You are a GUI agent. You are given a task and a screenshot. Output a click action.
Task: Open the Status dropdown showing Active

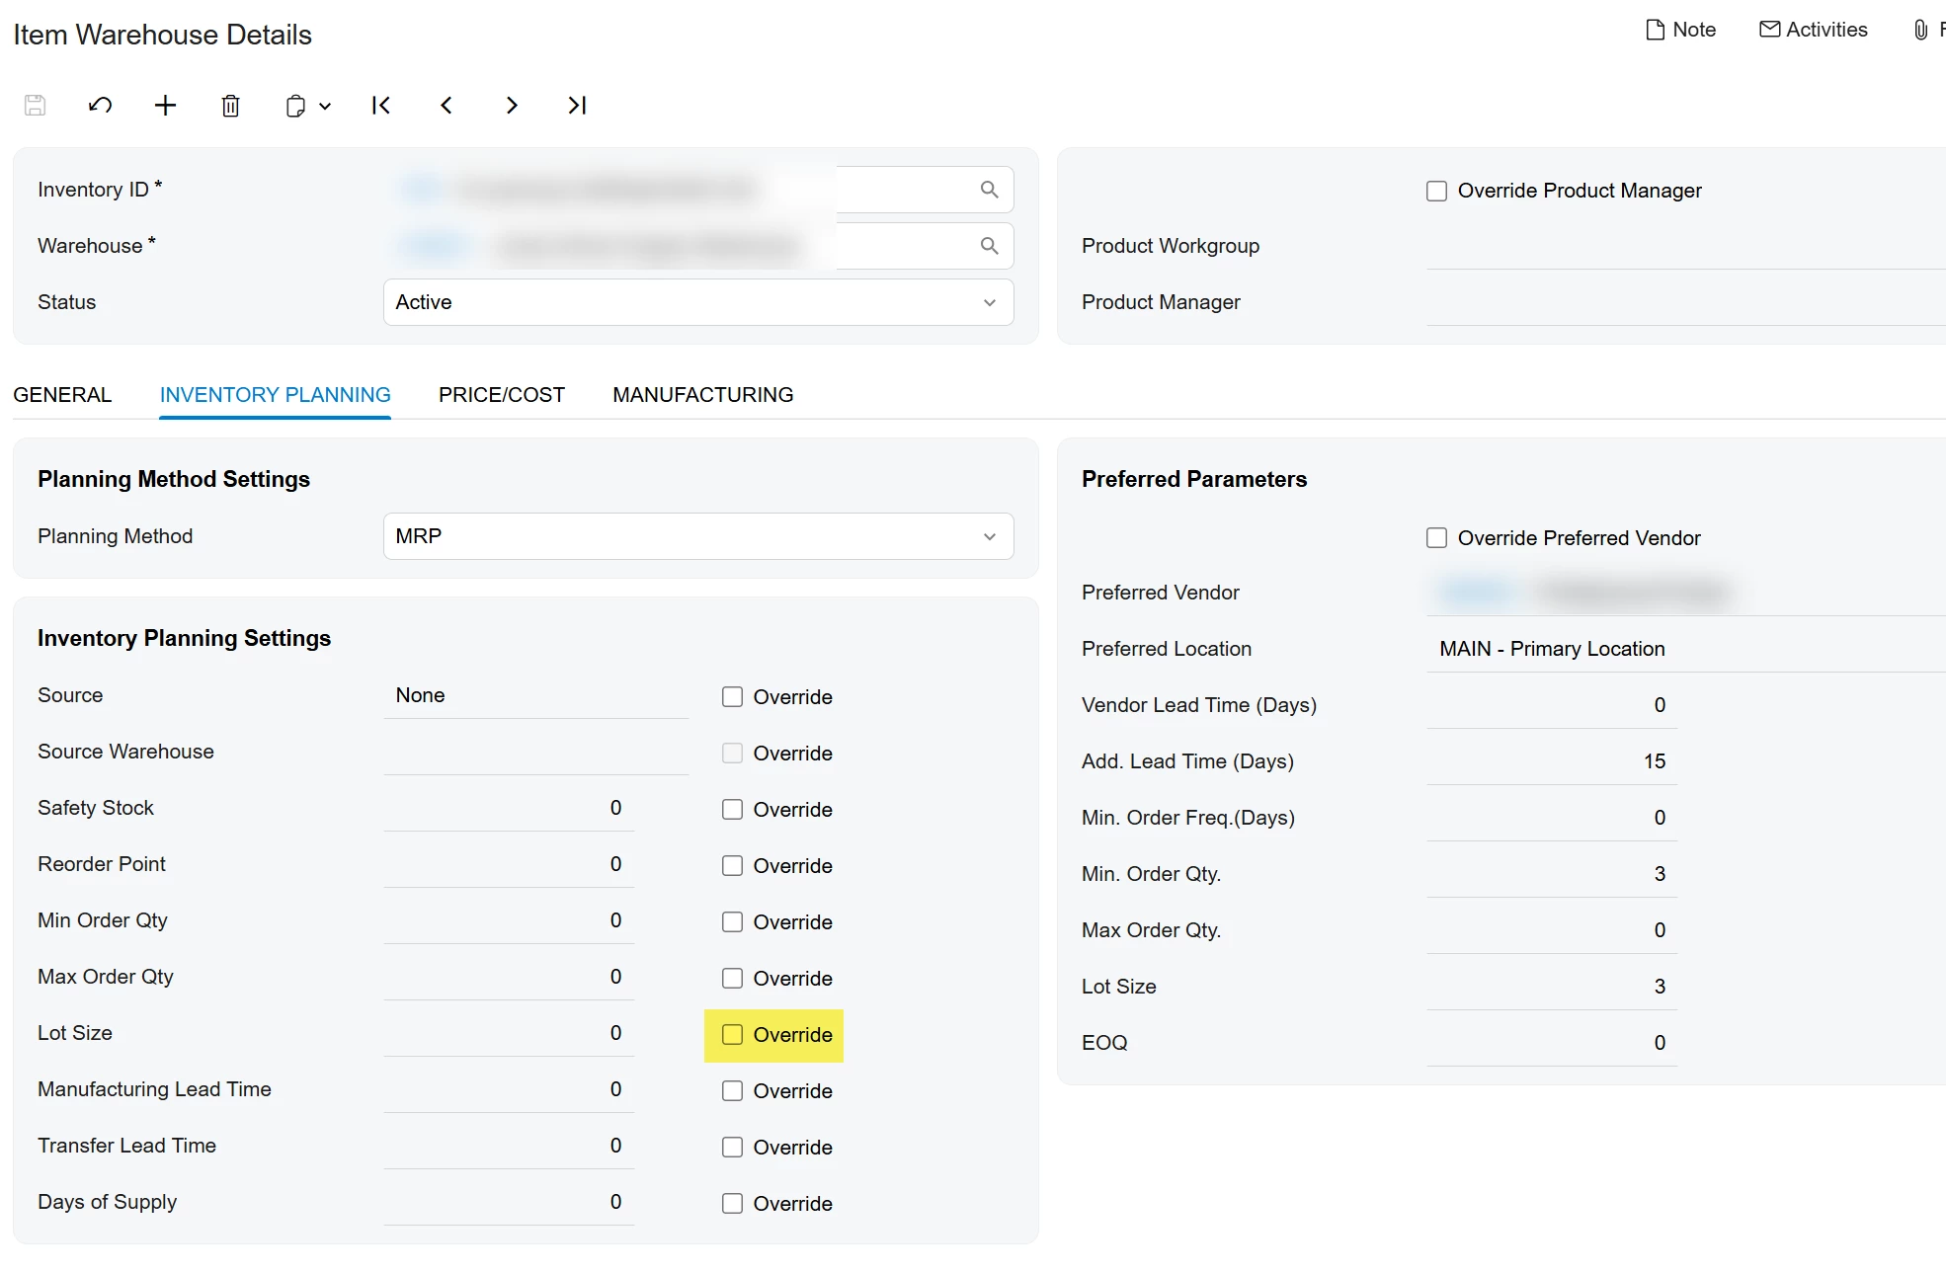(x=697, y=302)
